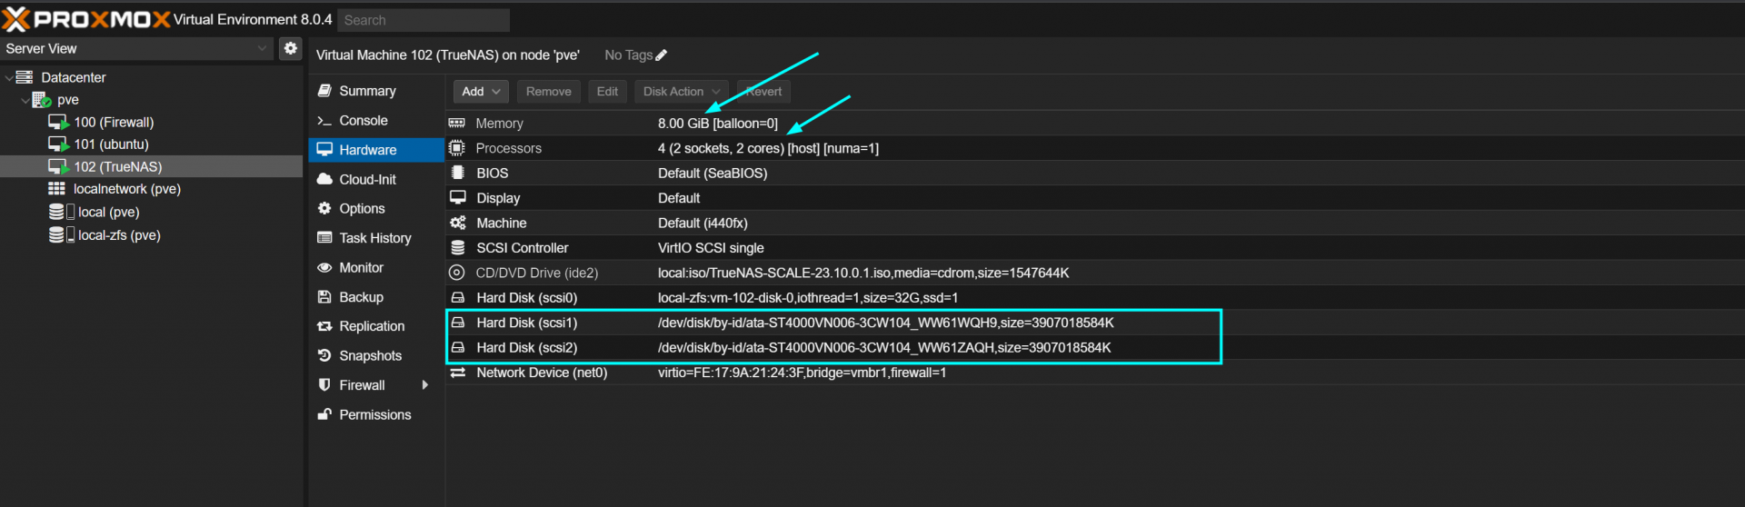Image resolution: width=1745 pixels, height=507 pixels.
Task: Select the 'VirtIO SCSI single' value
Action: point(711,248)
